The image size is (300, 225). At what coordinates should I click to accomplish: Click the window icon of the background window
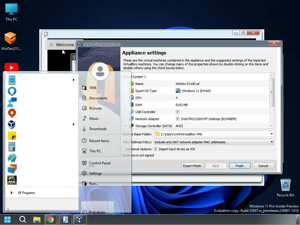pos(46,34)
